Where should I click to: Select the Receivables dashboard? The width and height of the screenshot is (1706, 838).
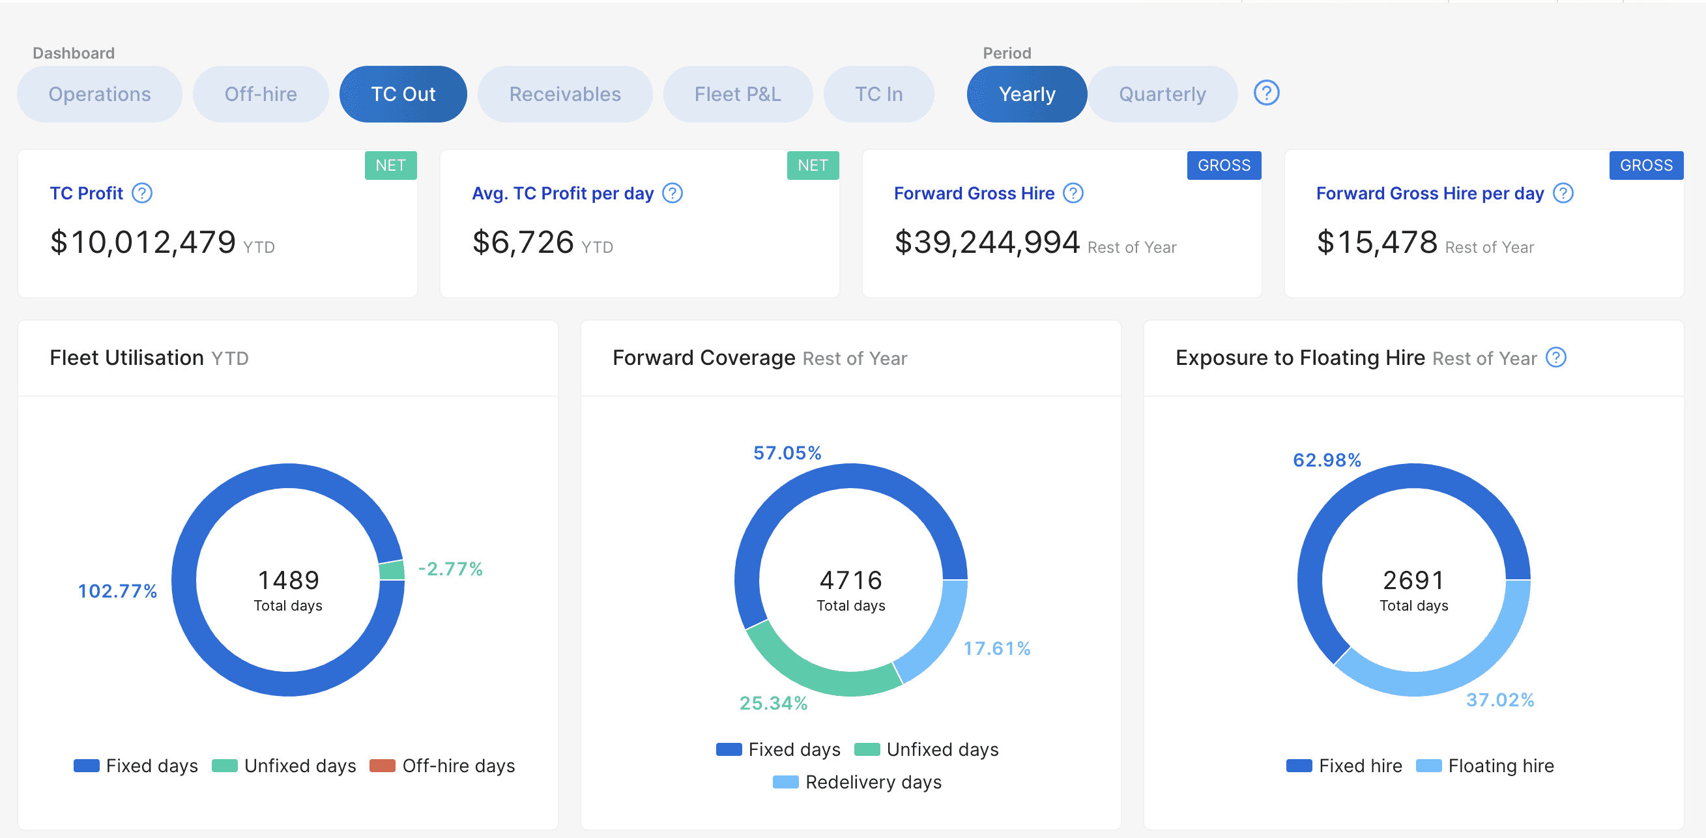(564, 94)
